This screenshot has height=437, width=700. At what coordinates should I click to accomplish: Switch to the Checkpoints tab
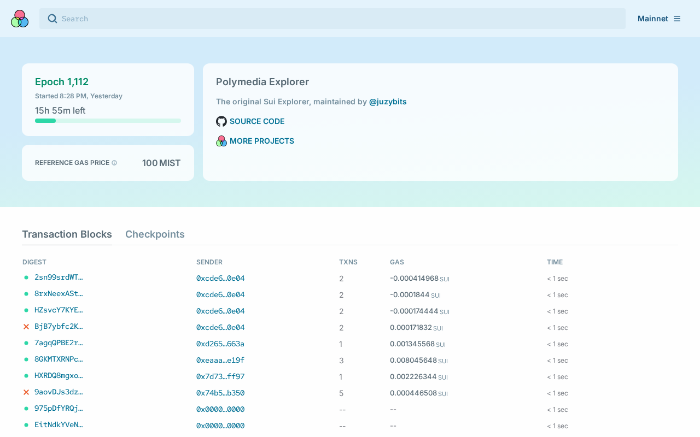(x=155, y=234)
